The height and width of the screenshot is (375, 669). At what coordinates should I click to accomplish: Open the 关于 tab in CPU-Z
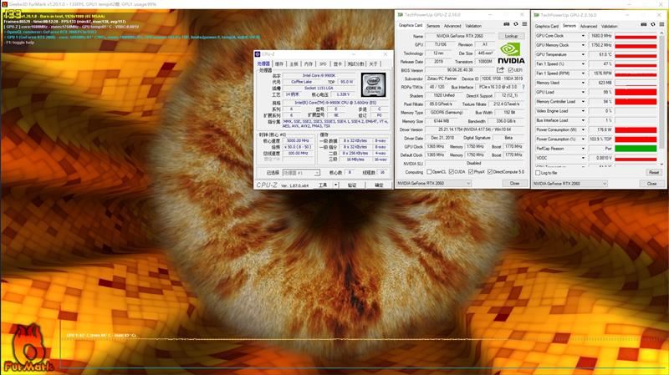(373, 64)
